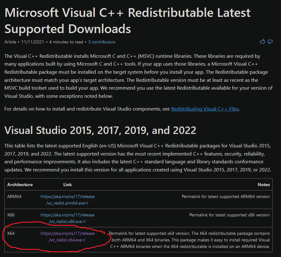Click the X86 architecture cell
Viewport: 281px width, 257px height.
(x=11, y=215)
